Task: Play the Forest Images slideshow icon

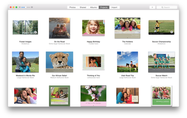Action: (x=35, y=32)
